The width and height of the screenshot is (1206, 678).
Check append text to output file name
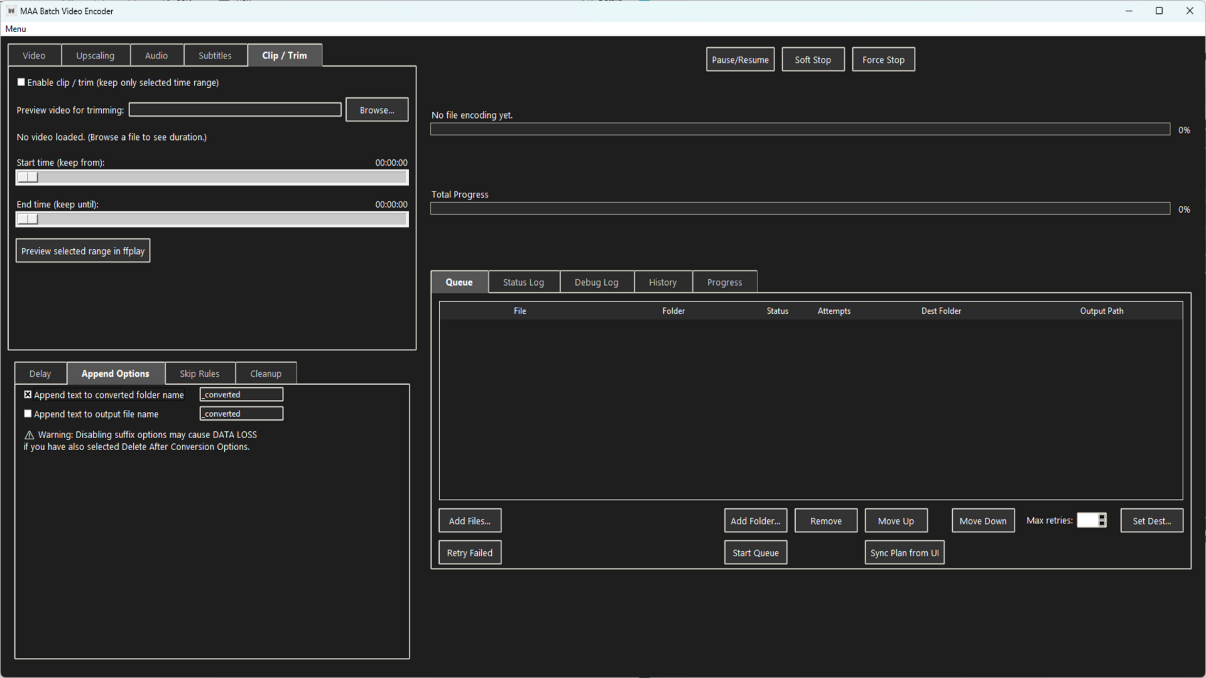(28, 414)
